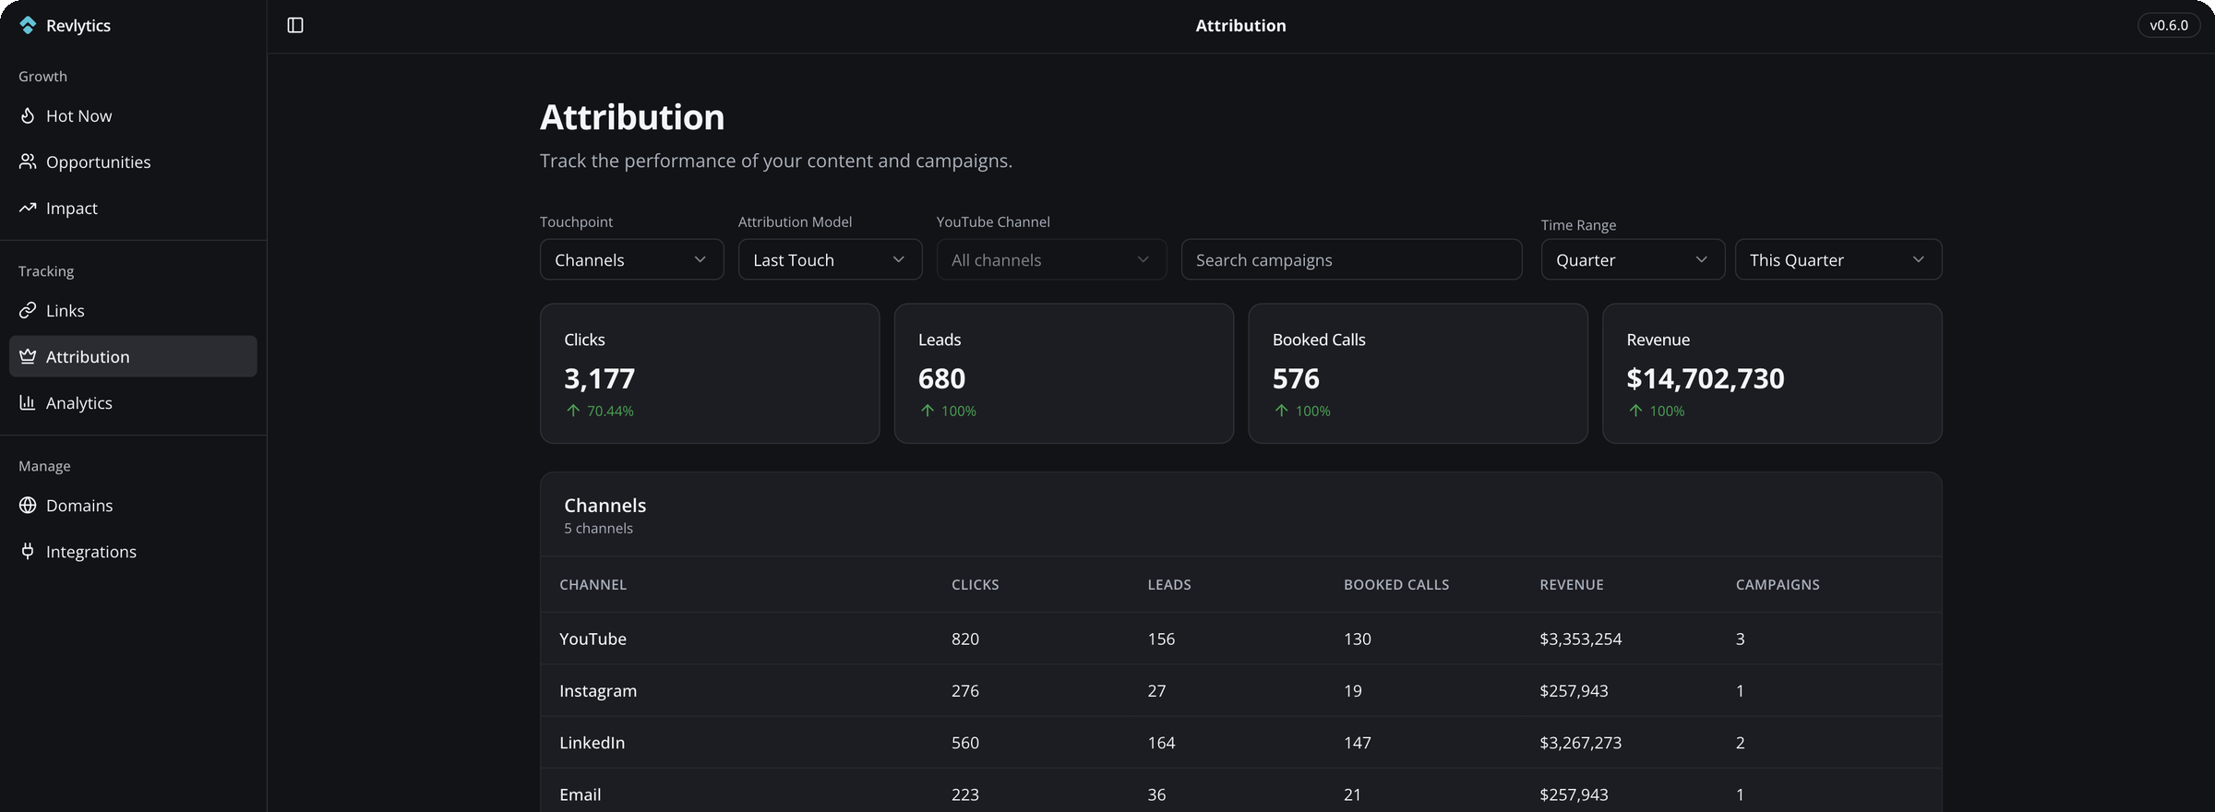
Task: Click the Hot Now flame icon
Action: (x=28, y=115)
